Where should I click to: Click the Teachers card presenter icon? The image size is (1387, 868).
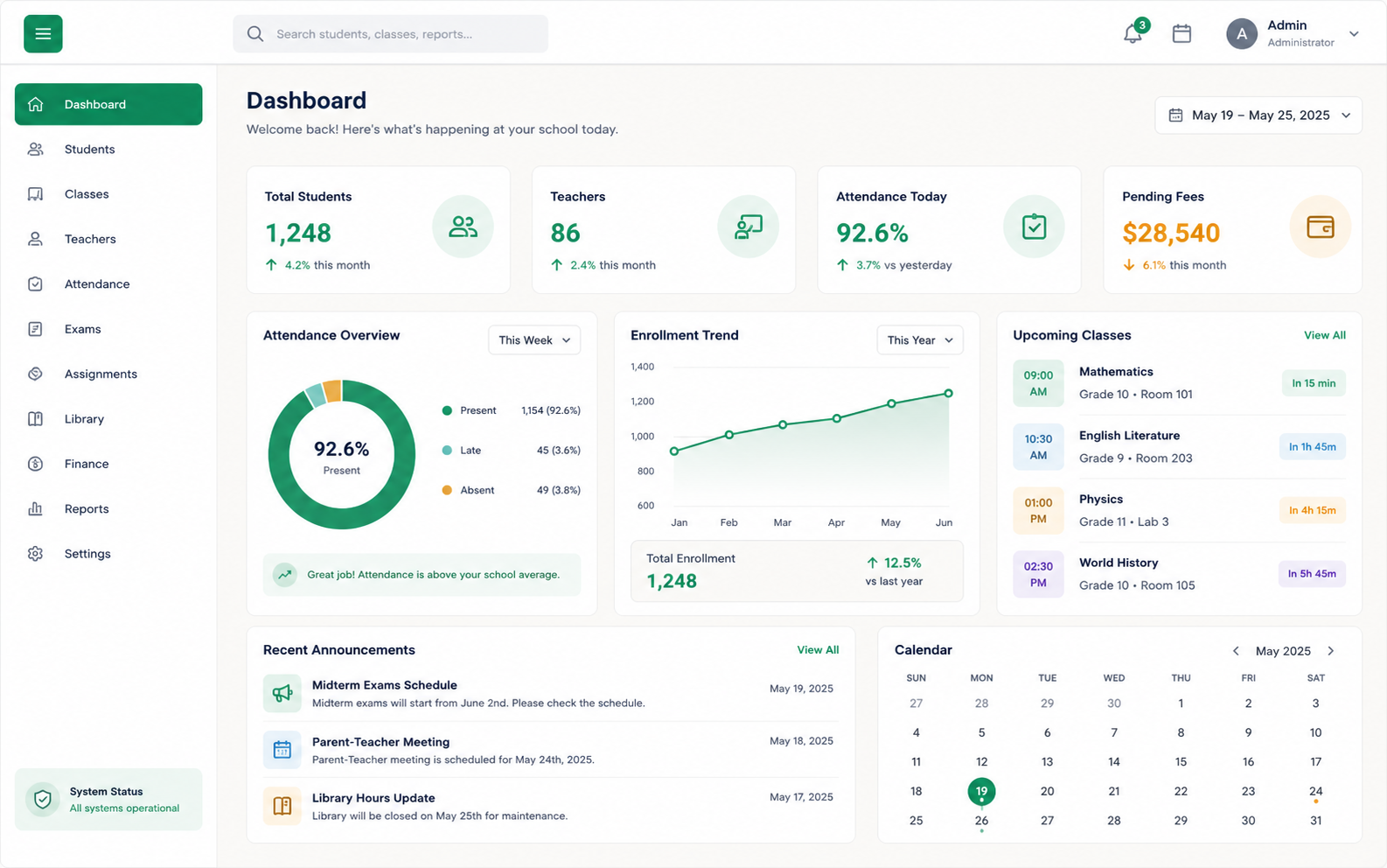(x=749, y=227)
